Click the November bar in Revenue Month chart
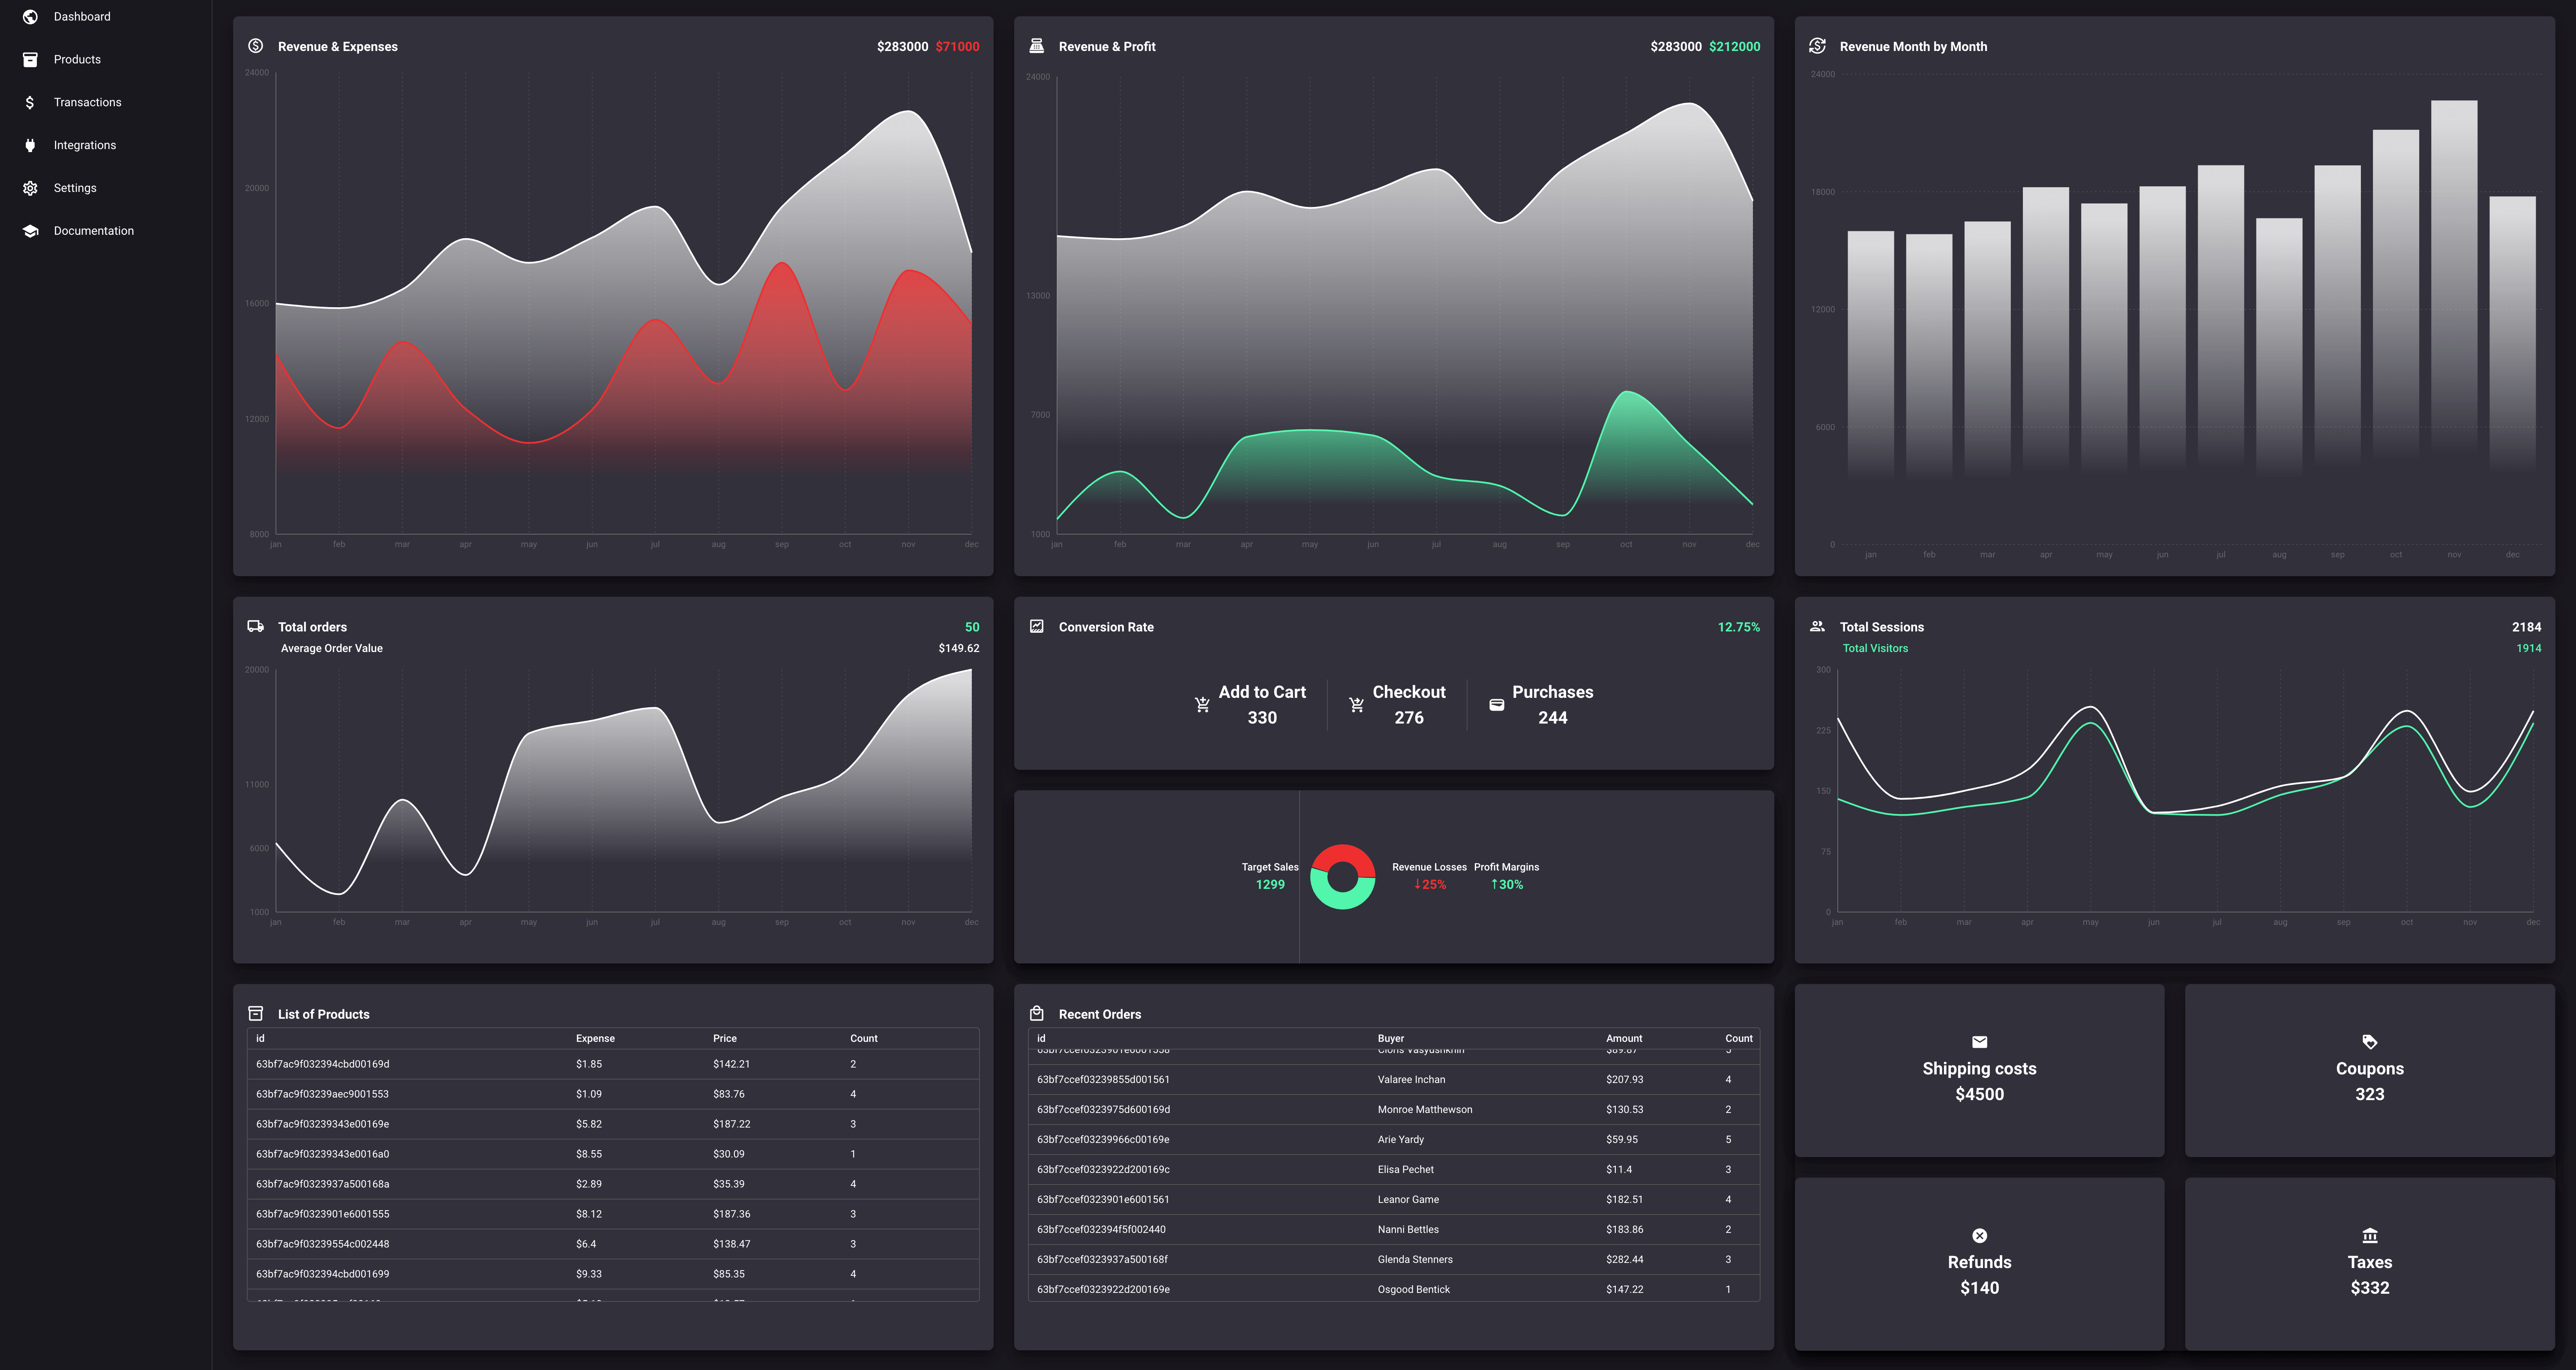This screenshot has height=1370, width=2576. 2453,280
